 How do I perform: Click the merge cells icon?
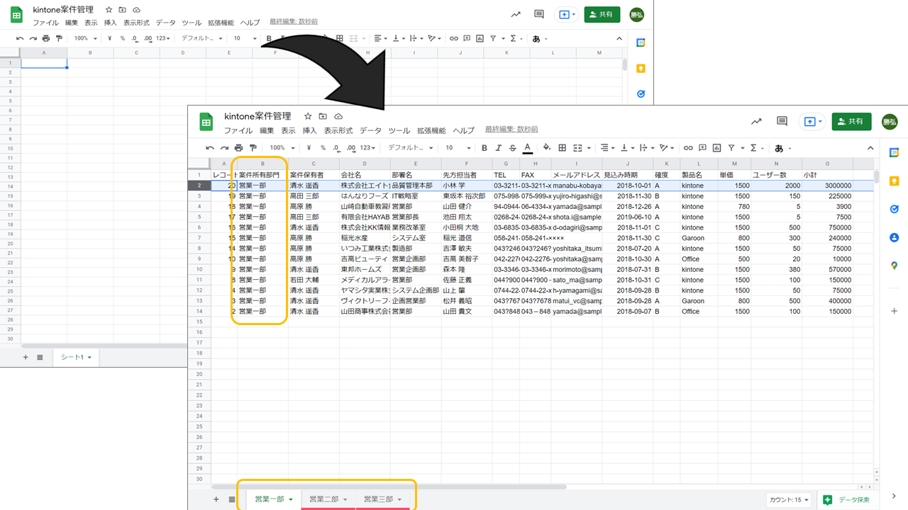click(577, 148)
